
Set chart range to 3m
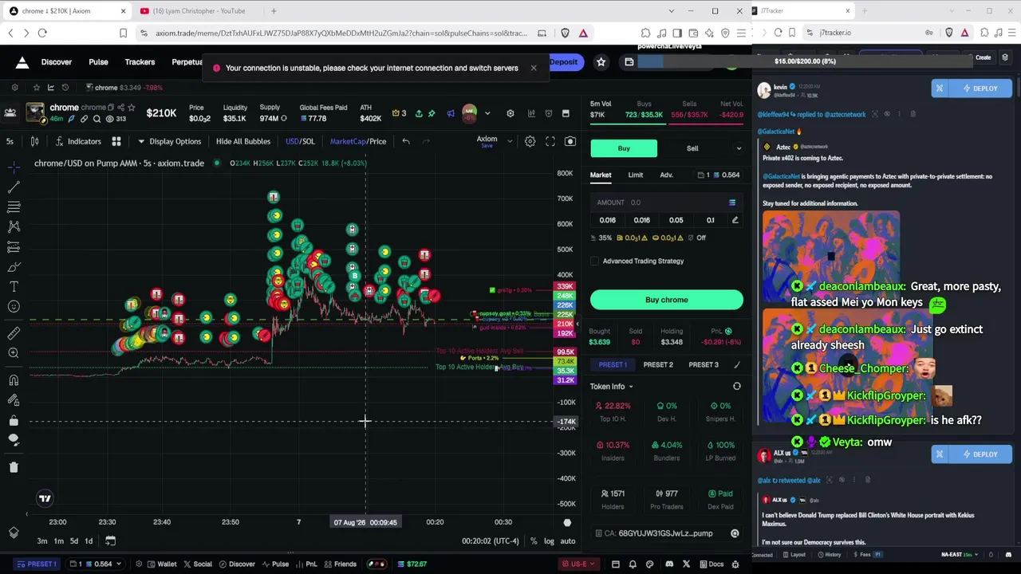[42, 541]
